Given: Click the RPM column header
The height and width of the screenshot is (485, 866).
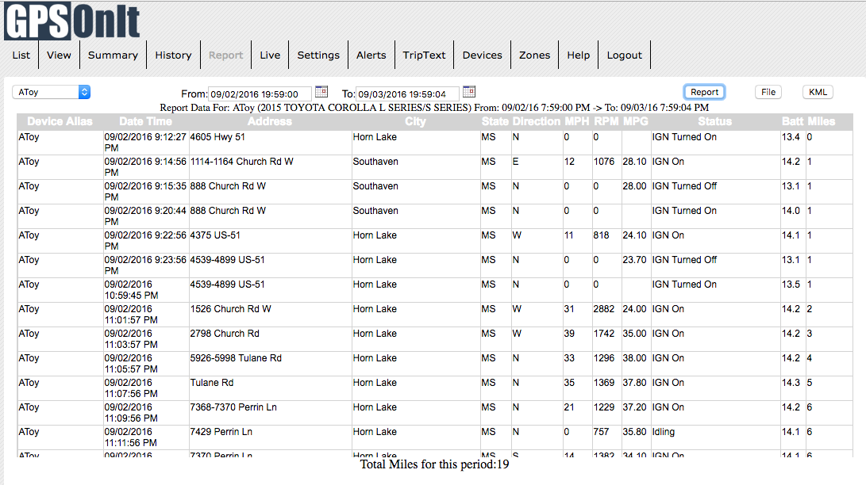Looking at the screenshot, I should click(606, 121).
